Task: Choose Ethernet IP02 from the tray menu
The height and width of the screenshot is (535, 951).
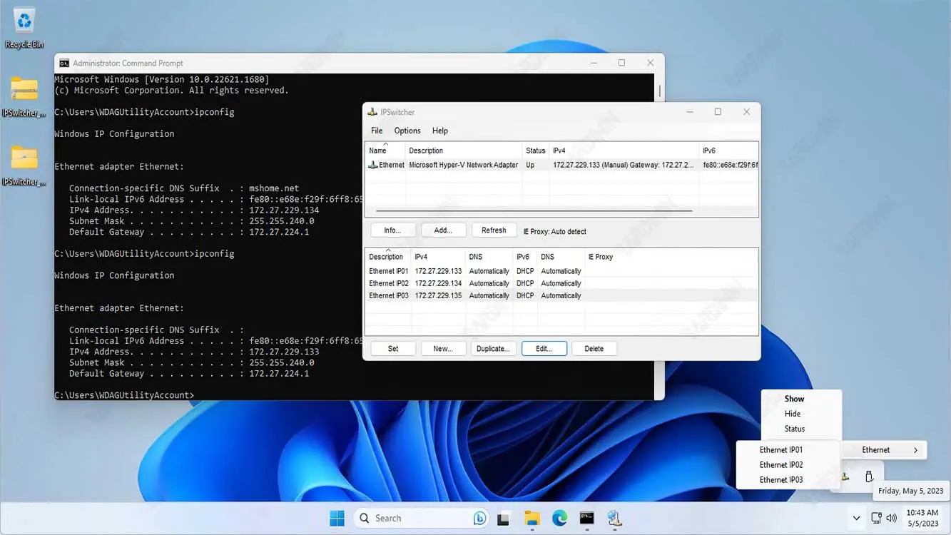Action: tap(781, 465)
